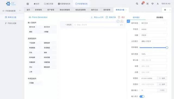Switch to the 角色类型管理 tab
Image resolution: width=174 pixels, height=99 pixels.
click(80, 10)
